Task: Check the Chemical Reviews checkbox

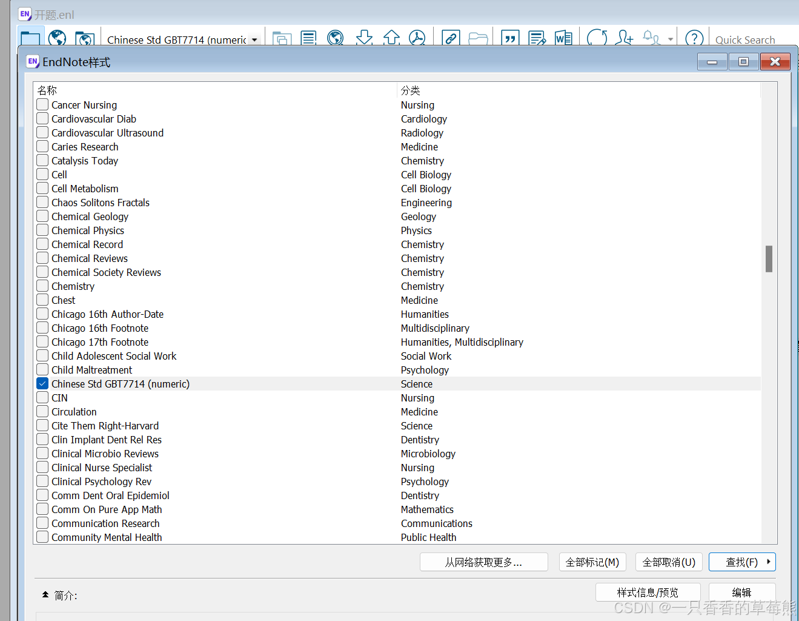Action: 42,258
